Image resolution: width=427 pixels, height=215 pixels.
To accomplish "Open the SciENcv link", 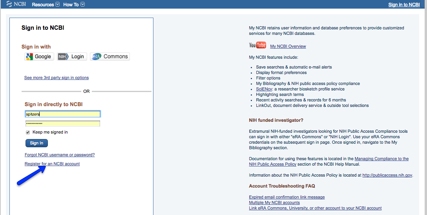I will (264, 89).
